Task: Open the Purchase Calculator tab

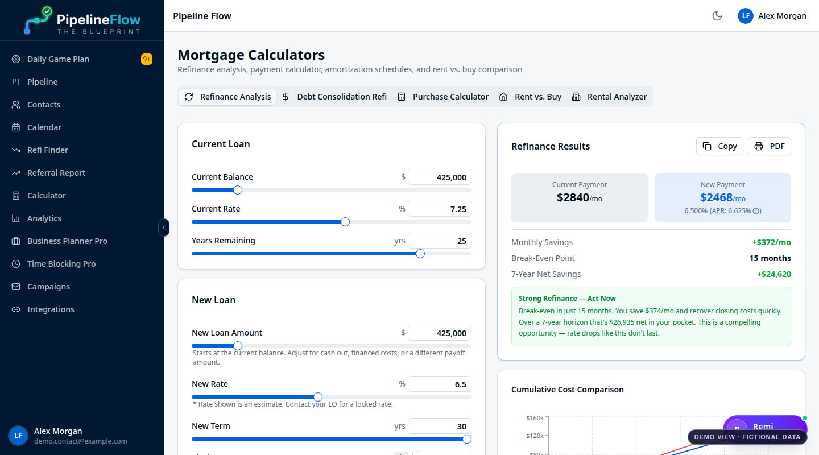Action: [443, 97]
